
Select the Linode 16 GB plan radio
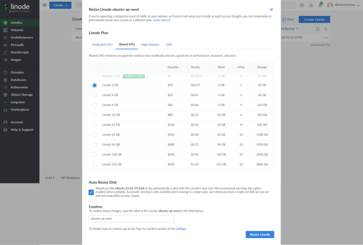tap(95, 115)
